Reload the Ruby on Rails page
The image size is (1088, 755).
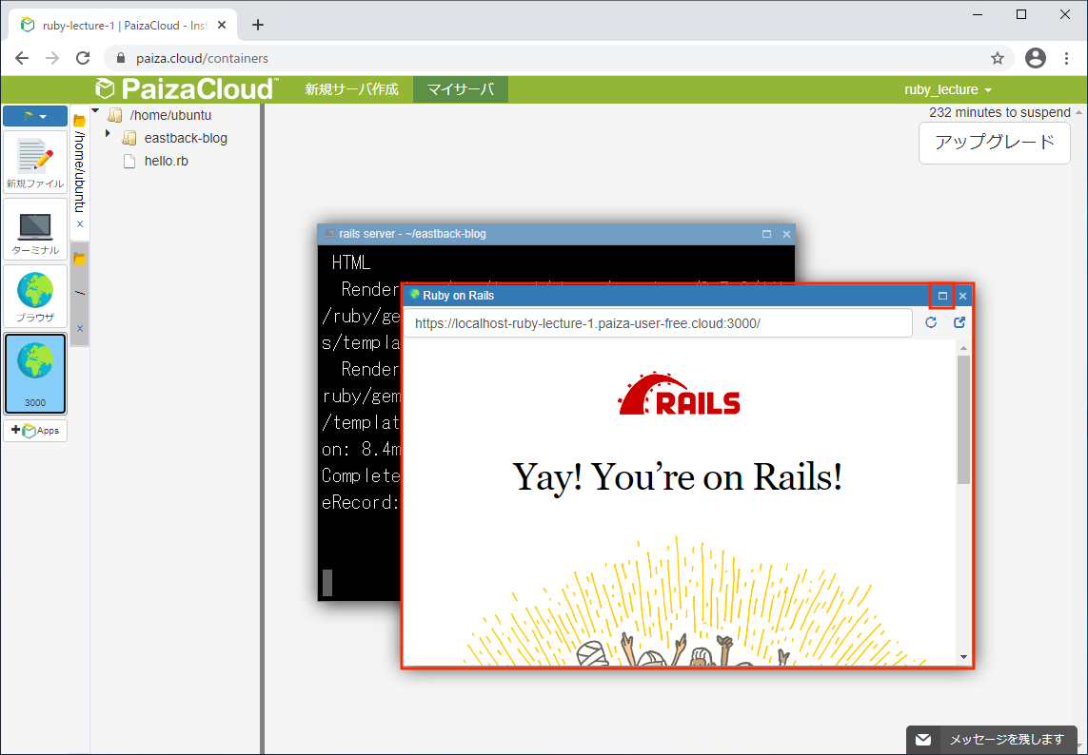pos(931,322)
